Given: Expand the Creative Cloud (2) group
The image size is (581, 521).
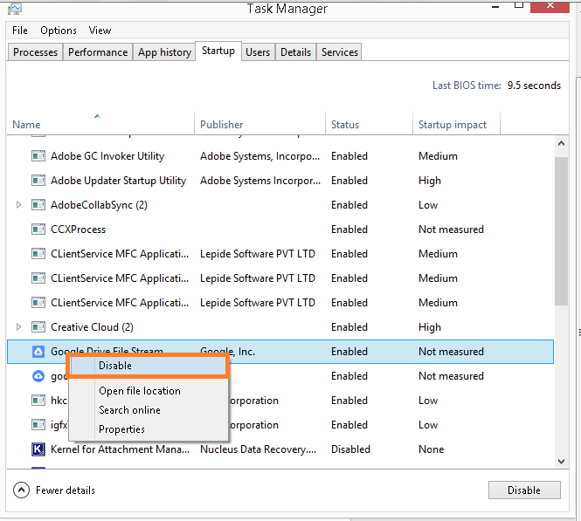Looking at the screenshot, I should 18,326.
